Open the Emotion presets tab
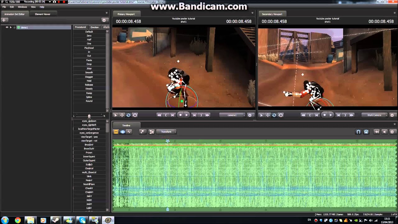398x224 pixels. (x=95, y=27)
